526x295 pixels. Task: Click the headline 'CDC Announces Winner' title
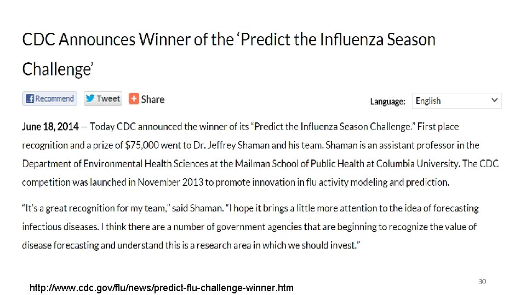[229, 54]
